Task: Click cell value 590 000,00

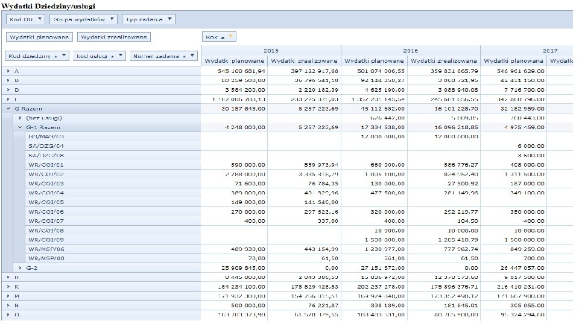Action: point(248,165)
